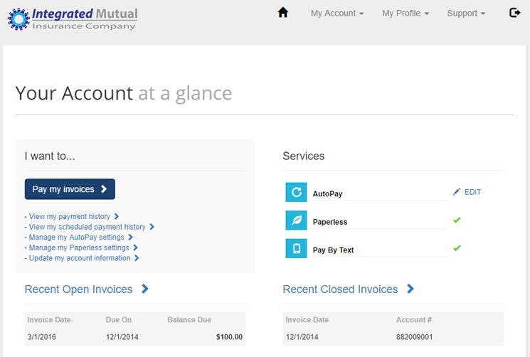Toggle the Pay By Text green checkmark
The height and width of the screenshot is (357, 530).
(x=457, y=248)
